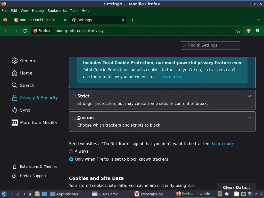Reload the current page

25,31
